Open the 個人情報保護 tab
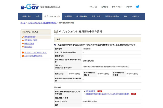Screen dimensions: 163x108 81,16
